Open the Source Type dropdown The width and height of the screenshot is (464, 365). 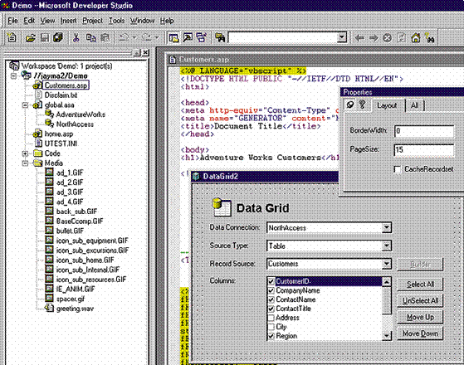[x=386, y=246]
